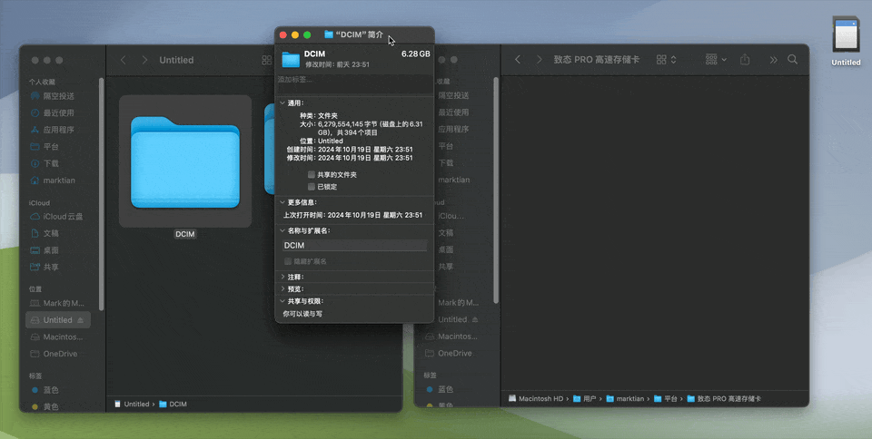This screenshot has width=872, height=439.
Task: Collapse the General (通用) section
Action: (282, 103)
